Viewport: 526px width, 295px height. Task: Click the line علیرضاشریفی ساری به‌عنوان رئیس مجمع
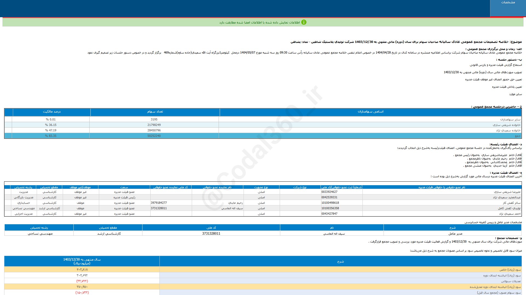tap(488, 155)
